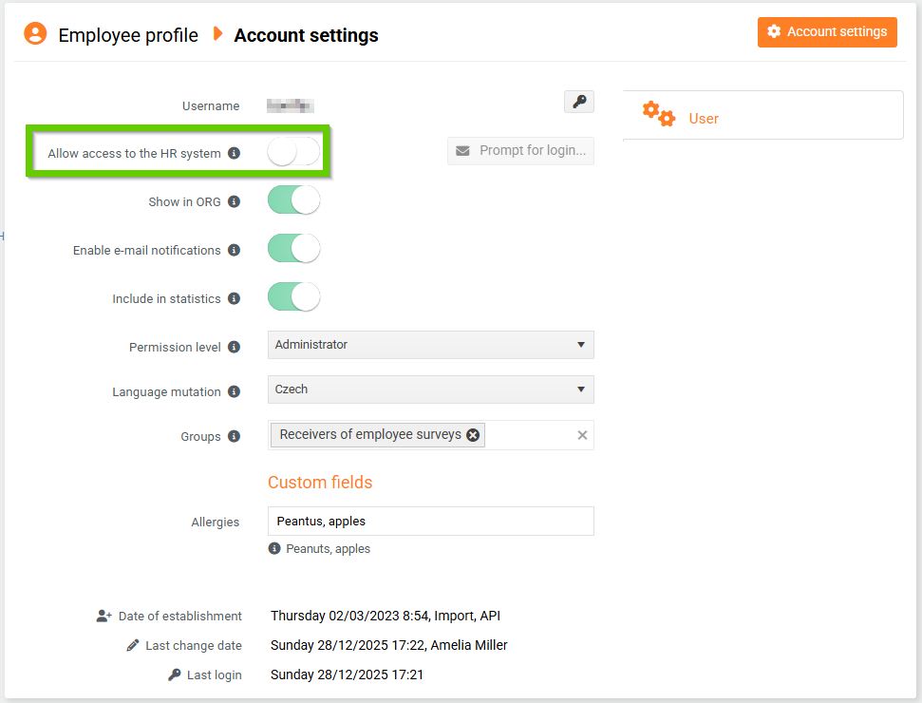Click info icon next to Language mutation

[x=234, y=391]
